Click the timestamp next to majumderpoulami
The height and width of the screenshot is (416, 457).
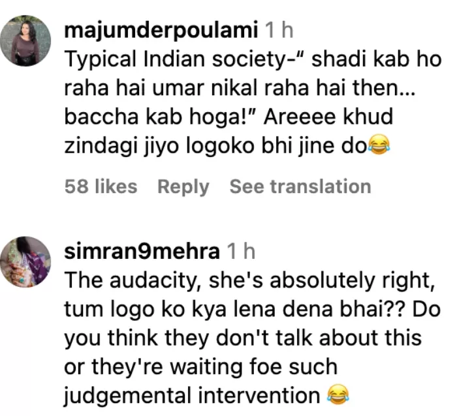[277, 30]
